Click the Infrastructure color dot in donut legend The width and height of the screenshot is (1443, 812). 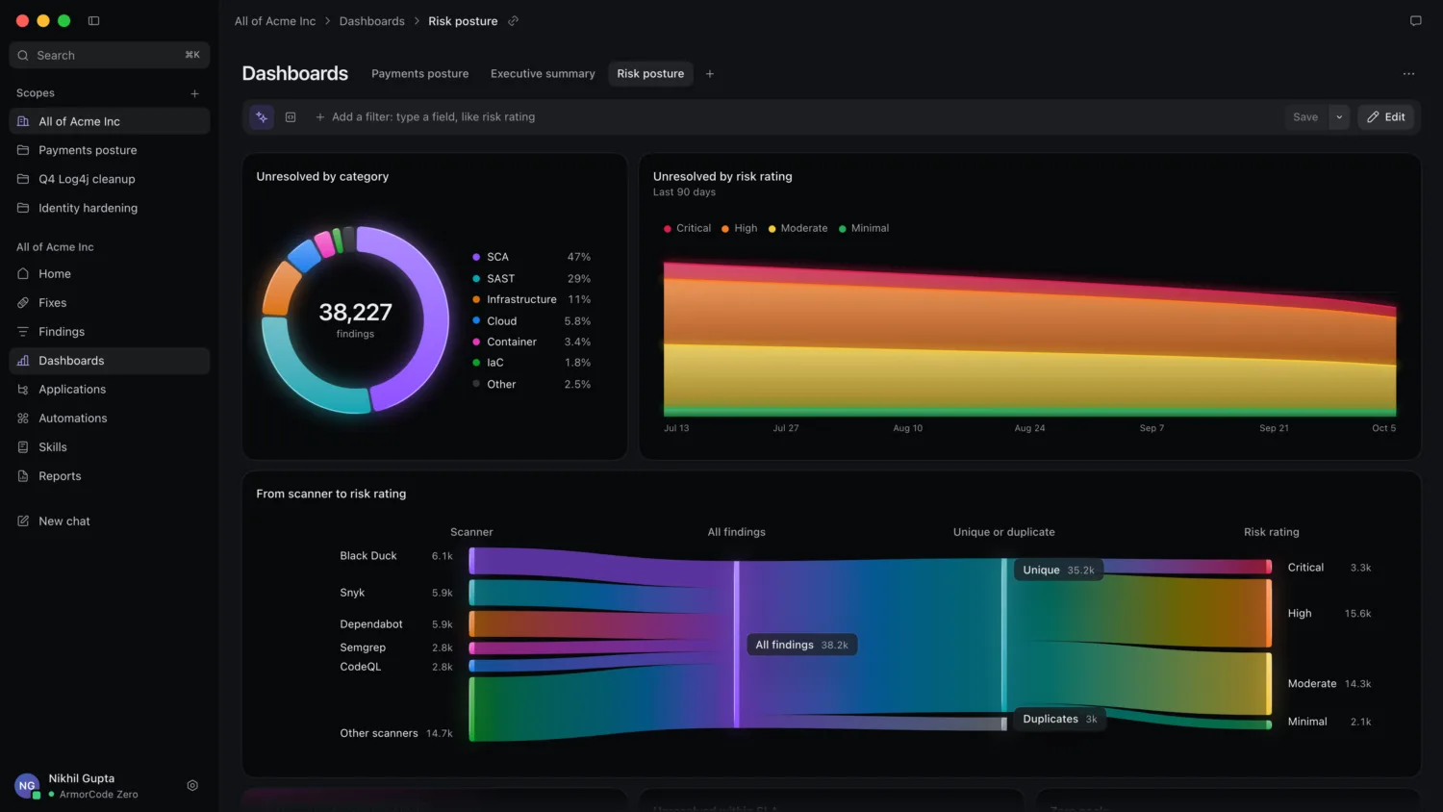pyautogui.click(x=476, y=299)
